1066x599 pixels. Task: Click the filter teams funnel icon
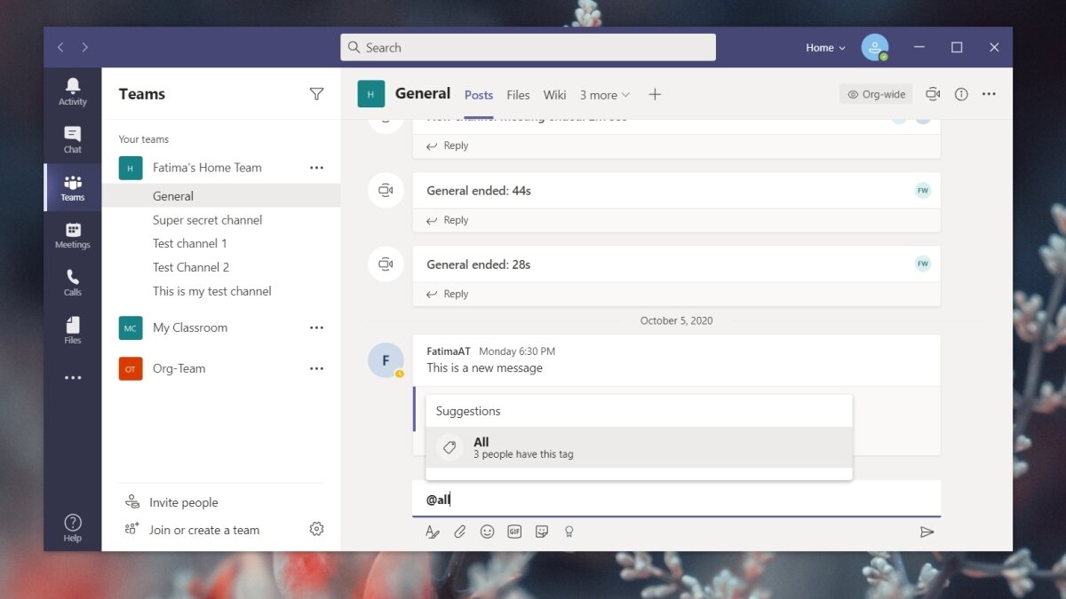point(316,94)
